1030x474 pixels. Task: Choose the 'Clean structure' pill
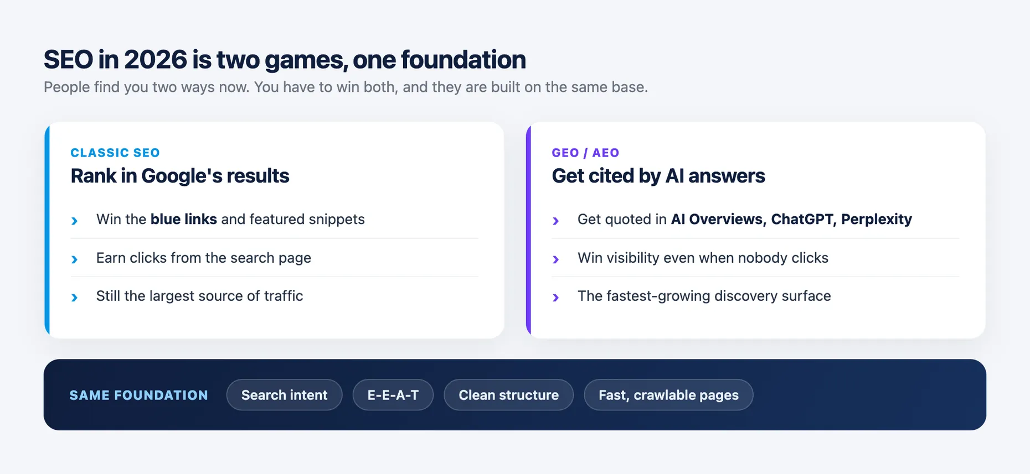click(x=508, y=395)
